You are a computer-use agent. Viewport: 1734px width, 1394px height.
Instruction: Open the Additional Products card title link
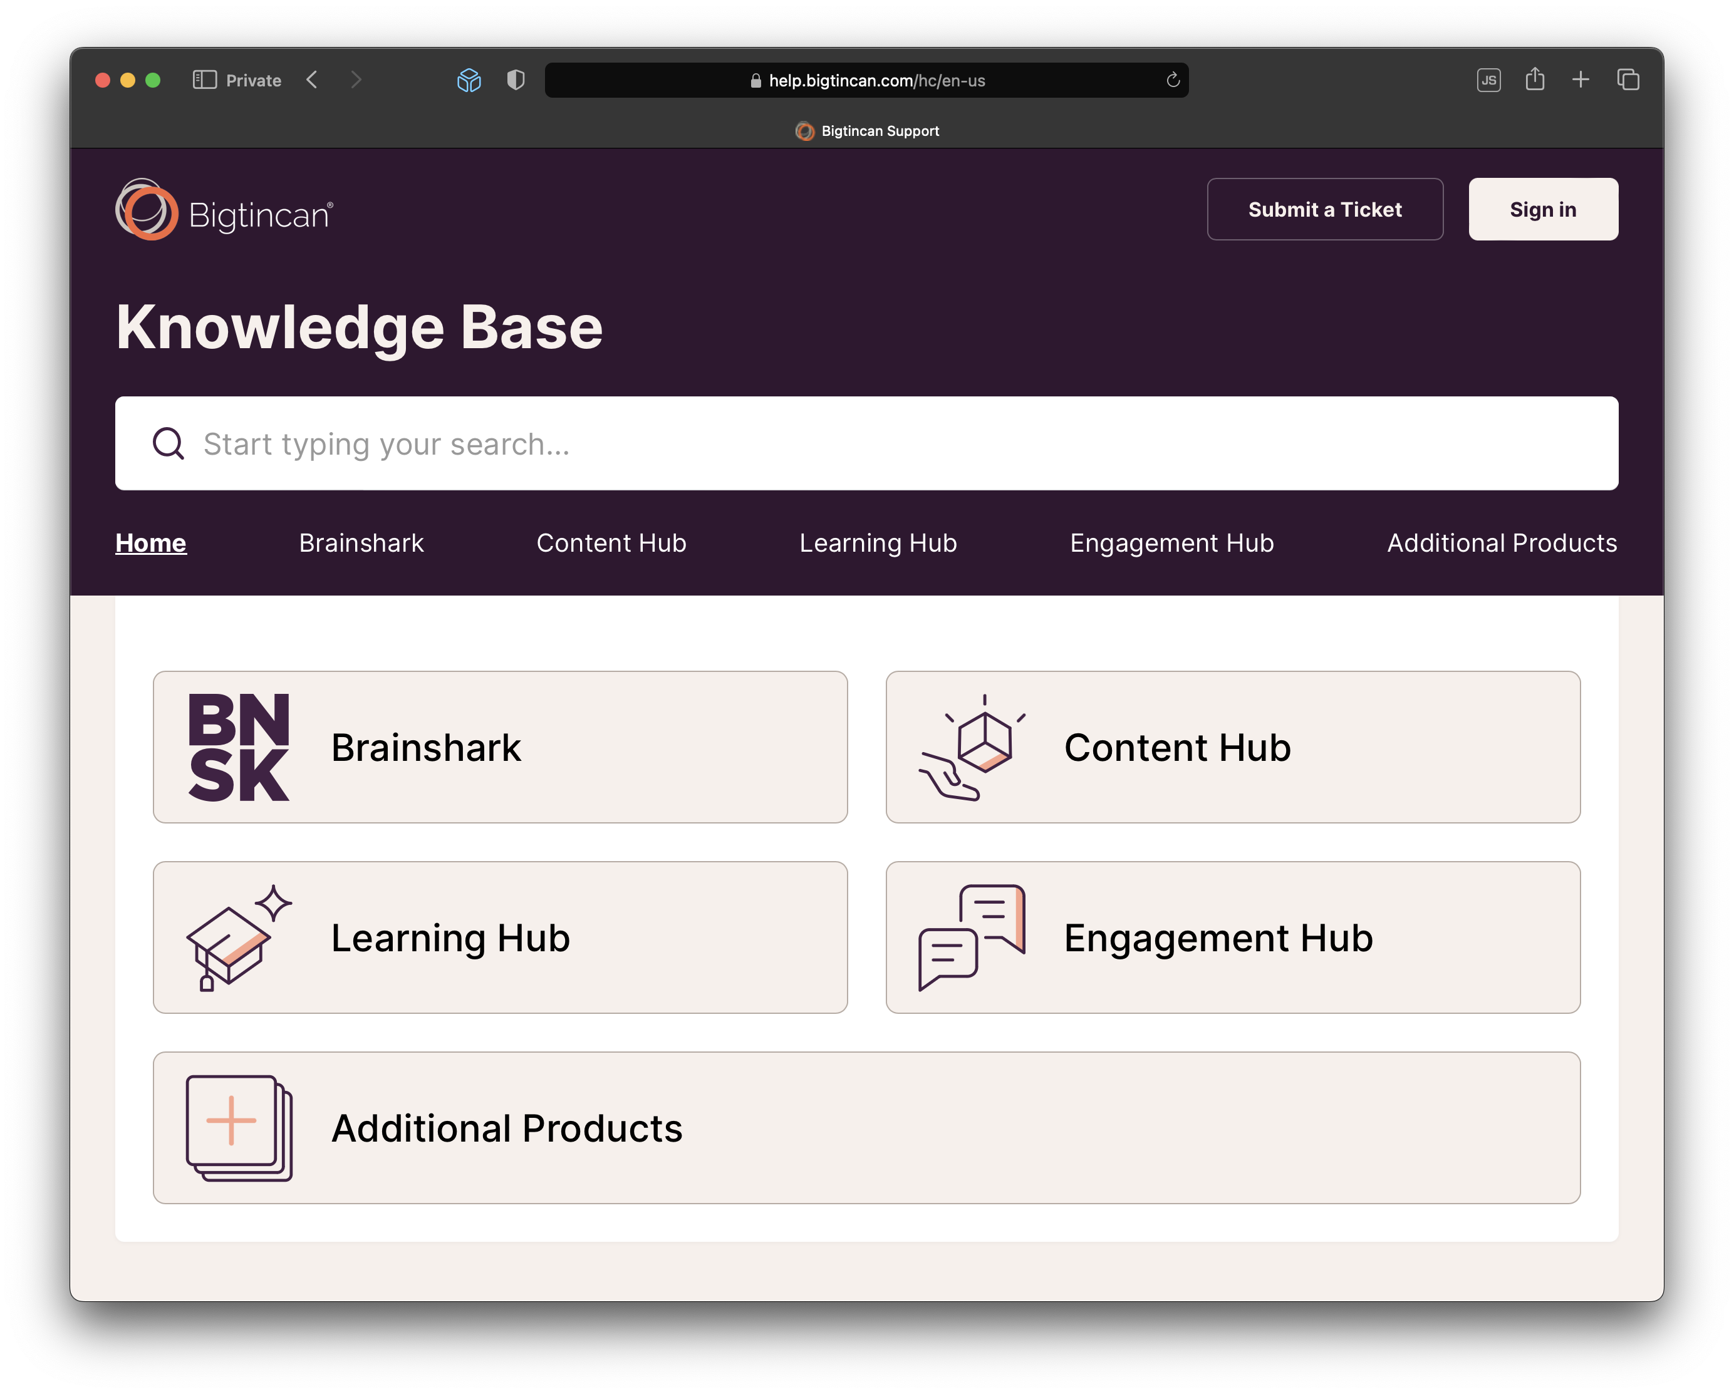pyautogui.click(x=507, y=1128)
